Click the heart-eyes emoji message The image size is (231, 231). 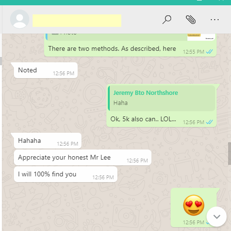click(194, 205)
